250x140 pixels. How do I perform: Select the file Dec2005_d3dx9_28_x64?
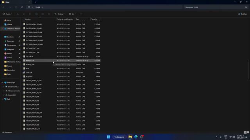pos(62,24)
